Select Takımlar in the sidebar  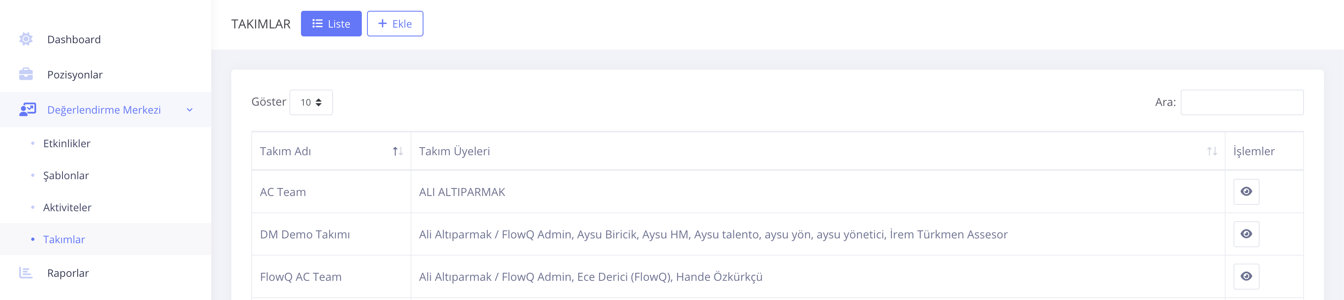(64, 240)
